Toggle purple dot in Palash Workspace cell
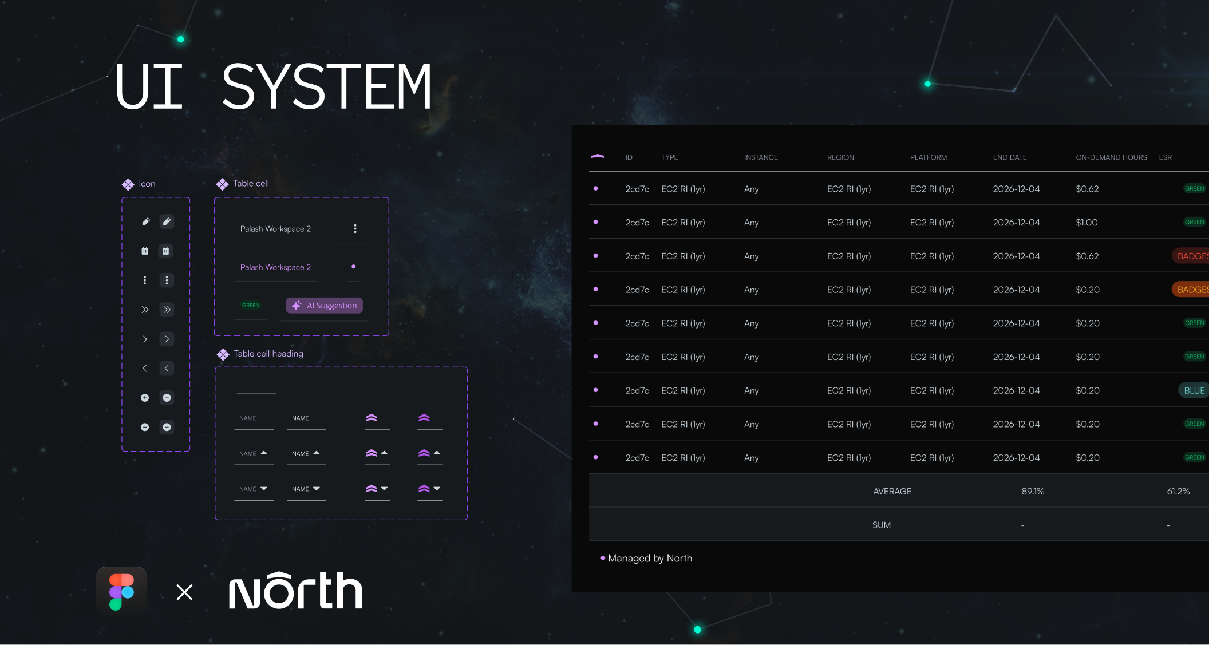 (353, 267)
